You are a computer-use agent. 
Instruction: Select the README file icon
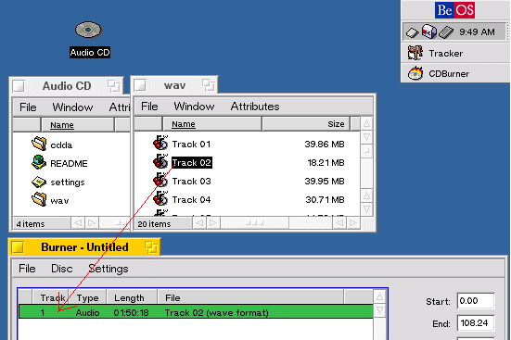(x=39, y=162)
